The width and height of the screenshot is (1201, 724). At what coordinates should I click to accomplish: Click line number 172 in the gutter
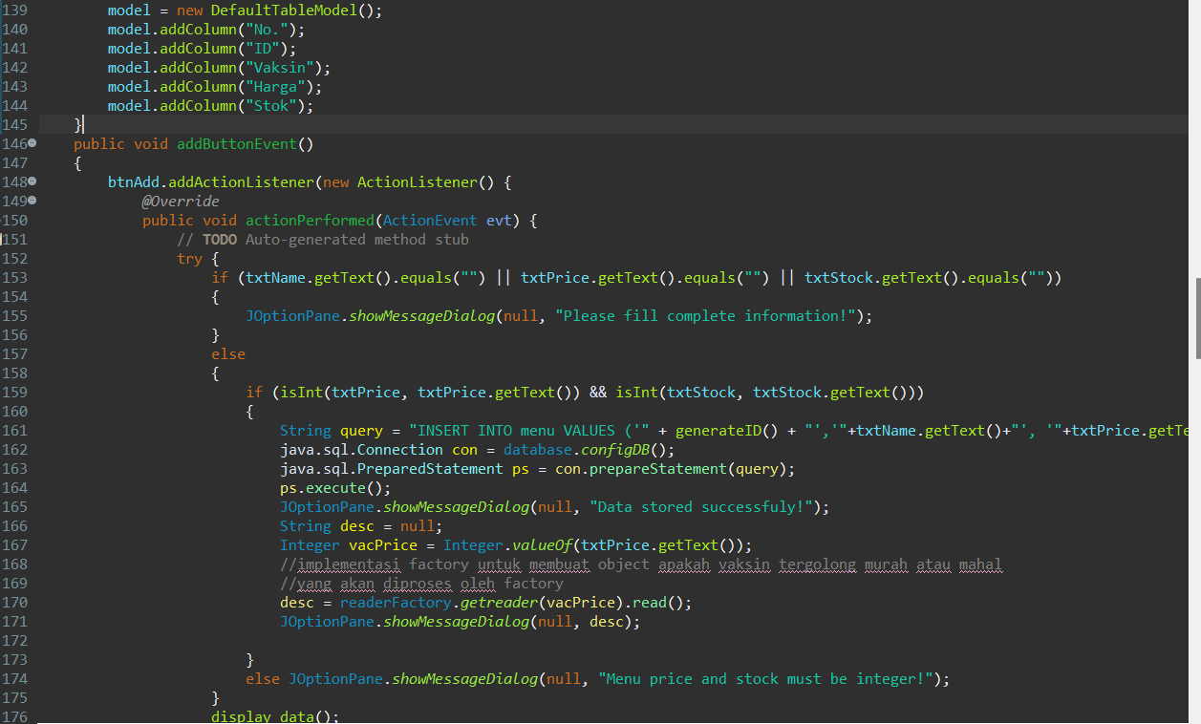[14, 641]
